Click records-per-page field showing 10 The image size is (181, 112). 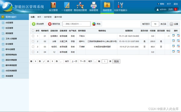[x=155, y=24]
